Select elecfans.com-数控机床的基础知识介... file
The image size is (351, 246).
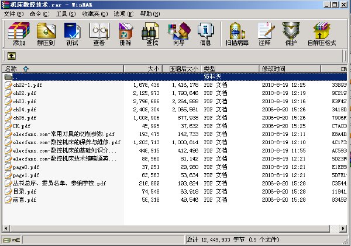65,150
